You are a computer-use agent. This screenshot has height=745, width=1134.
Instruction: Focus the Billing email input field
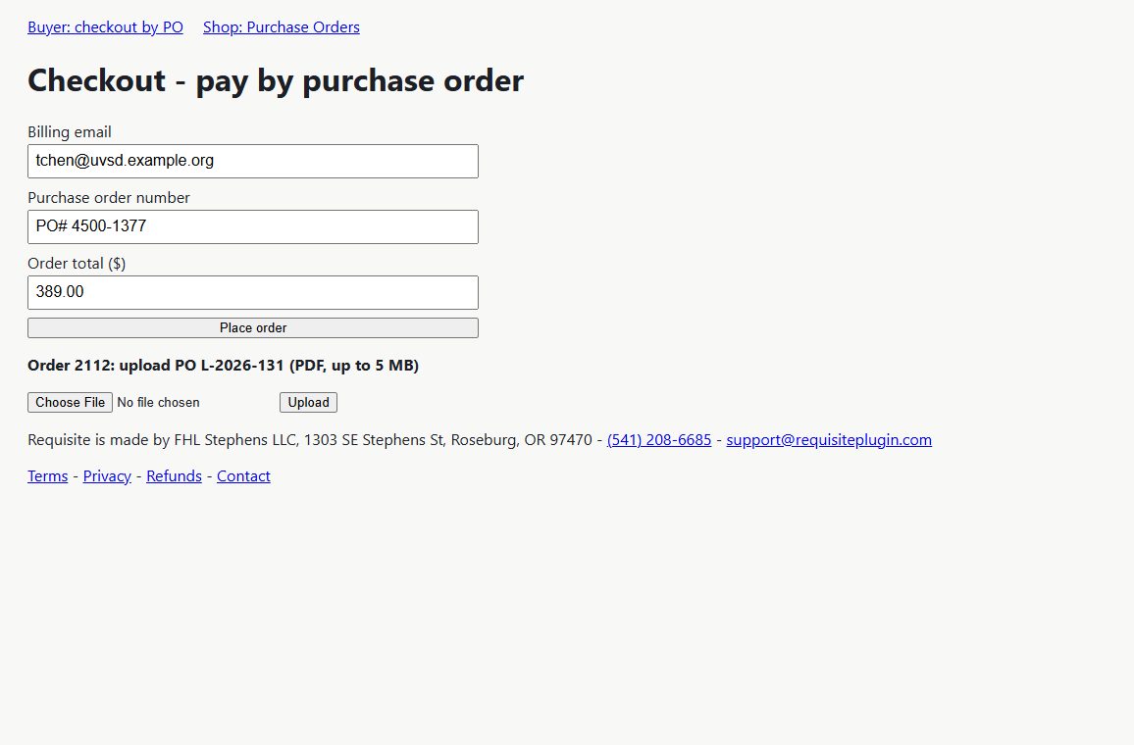253,161
